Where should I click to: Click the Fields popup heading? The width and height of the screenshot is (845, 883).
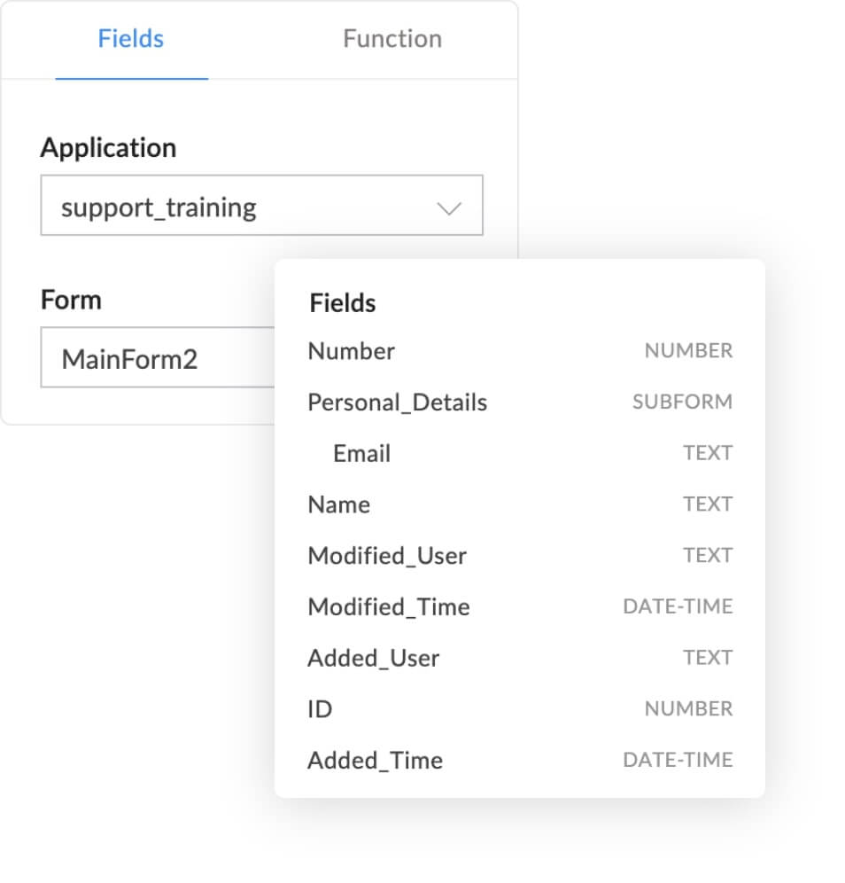[343, 303]
